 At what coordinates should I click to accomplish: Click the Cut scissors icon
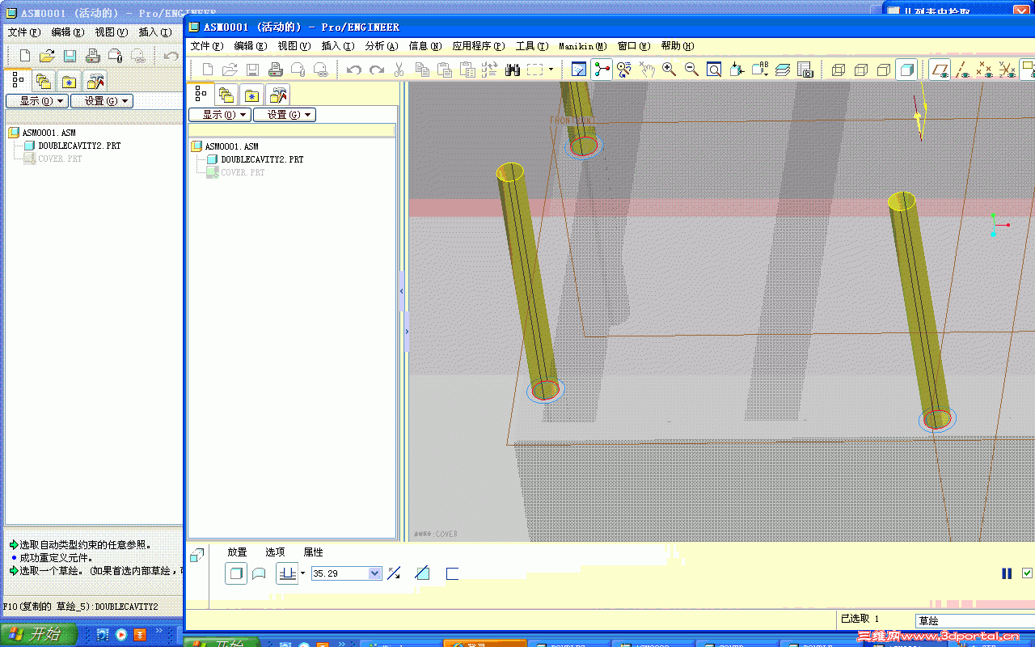pos(399,70)
